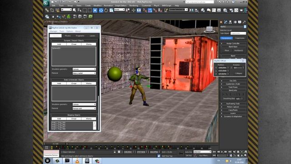Open Render Setup from the toolbar
The height and width of the screenshot is (164, 291).
click(x=231, y=10)
